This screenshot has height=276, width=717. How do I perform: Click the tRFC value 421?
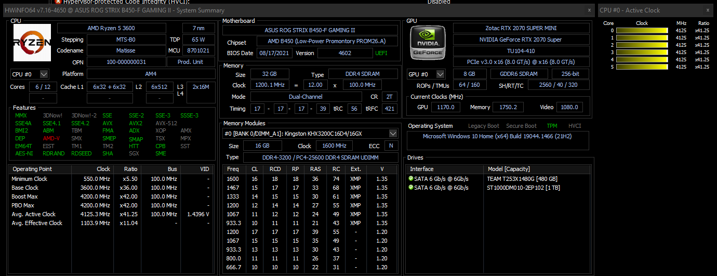click(389, 109)
